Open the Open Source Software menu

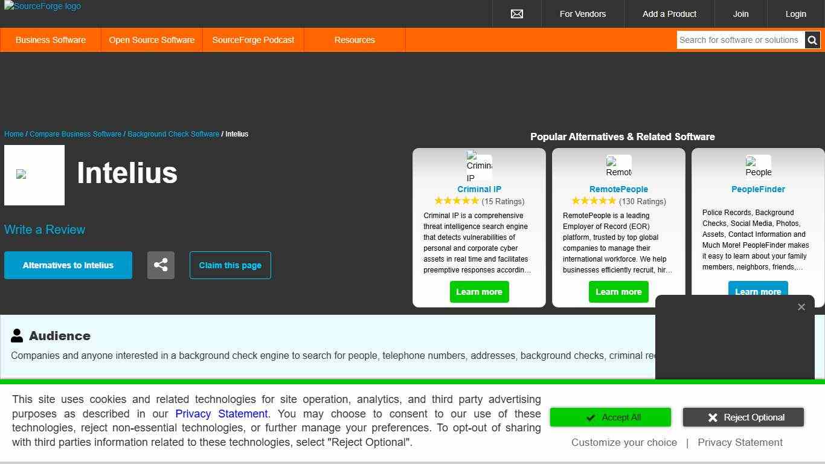tap(152, 40)
